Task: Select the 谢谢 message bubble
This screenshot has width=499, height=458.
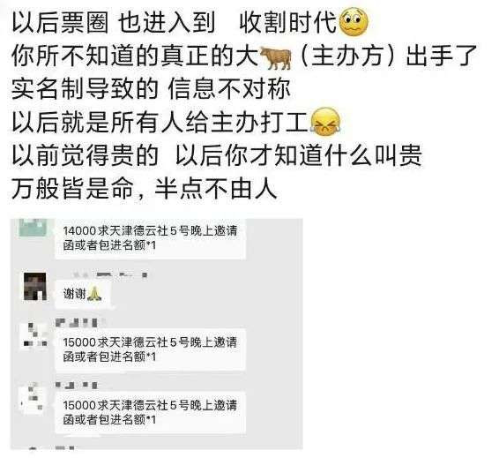Action: pyautogui.click(x=83, y=294)
